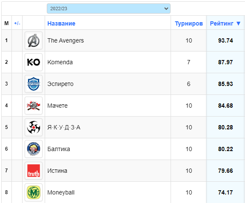Toggle the Рейтинг sort arrow
This screenshot has height=203, width=245.
click(x=239, y=23)
